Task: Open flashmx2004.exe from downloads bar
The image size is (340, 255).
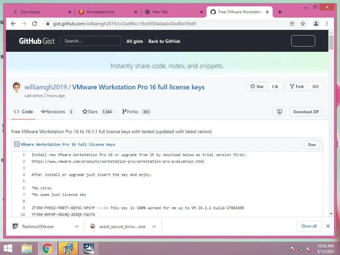Action: (x=38, y=226)
